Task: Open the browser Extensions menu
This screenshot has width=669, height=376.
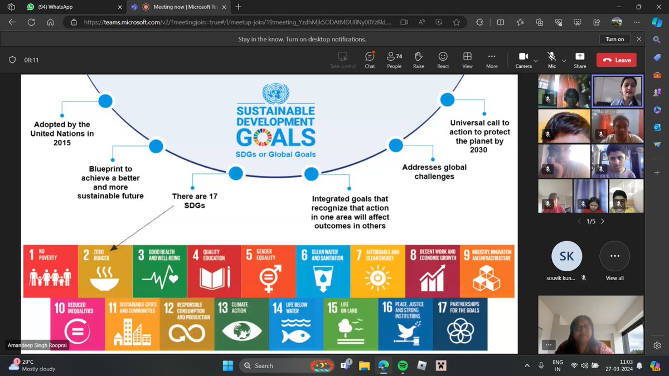Action: click(479, 22)
